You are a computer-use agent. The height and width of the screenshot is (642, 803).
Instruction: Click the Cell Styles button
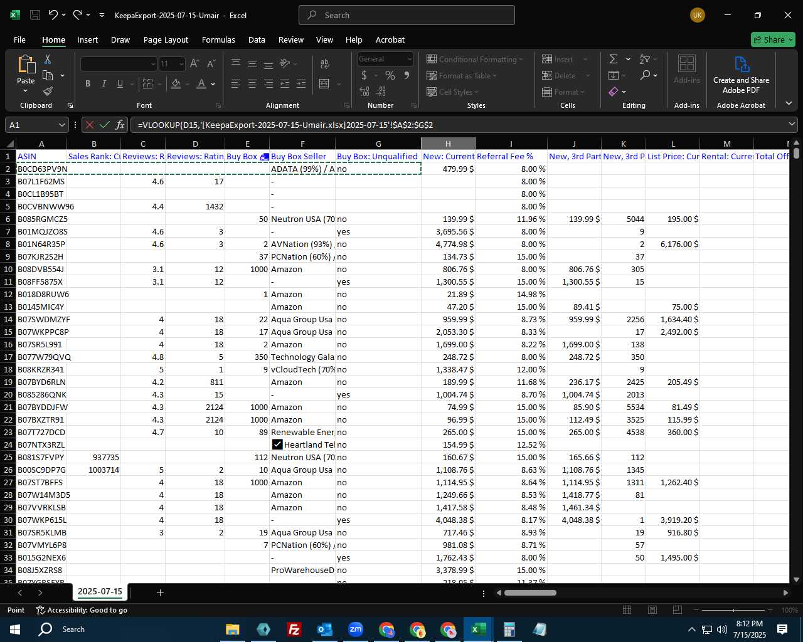click(x=454, y=92)
